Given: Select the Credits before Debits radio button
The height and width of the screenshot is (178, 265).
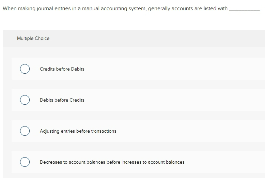Looking at the screenshot, I should [x=25, y=69].
